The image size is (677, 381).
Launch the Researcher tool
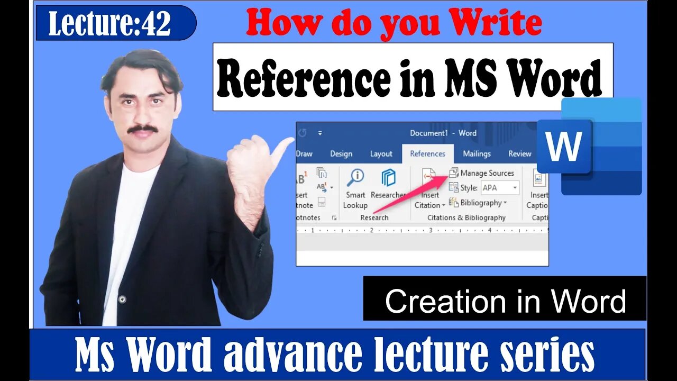pyautogui.click(x=388, y=185)
